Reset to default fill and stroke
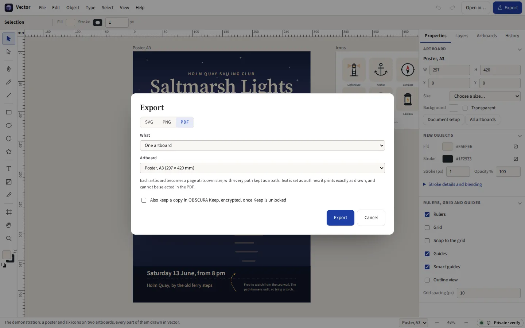 coord(4,265)
